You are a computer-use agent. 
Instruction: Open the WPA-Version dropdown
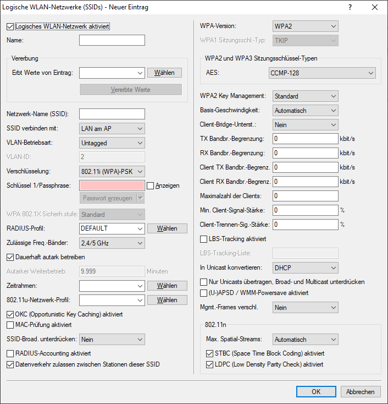tap(306, 26)
